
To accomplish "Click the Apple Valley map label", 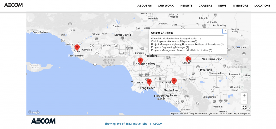I will coord(219,25).
